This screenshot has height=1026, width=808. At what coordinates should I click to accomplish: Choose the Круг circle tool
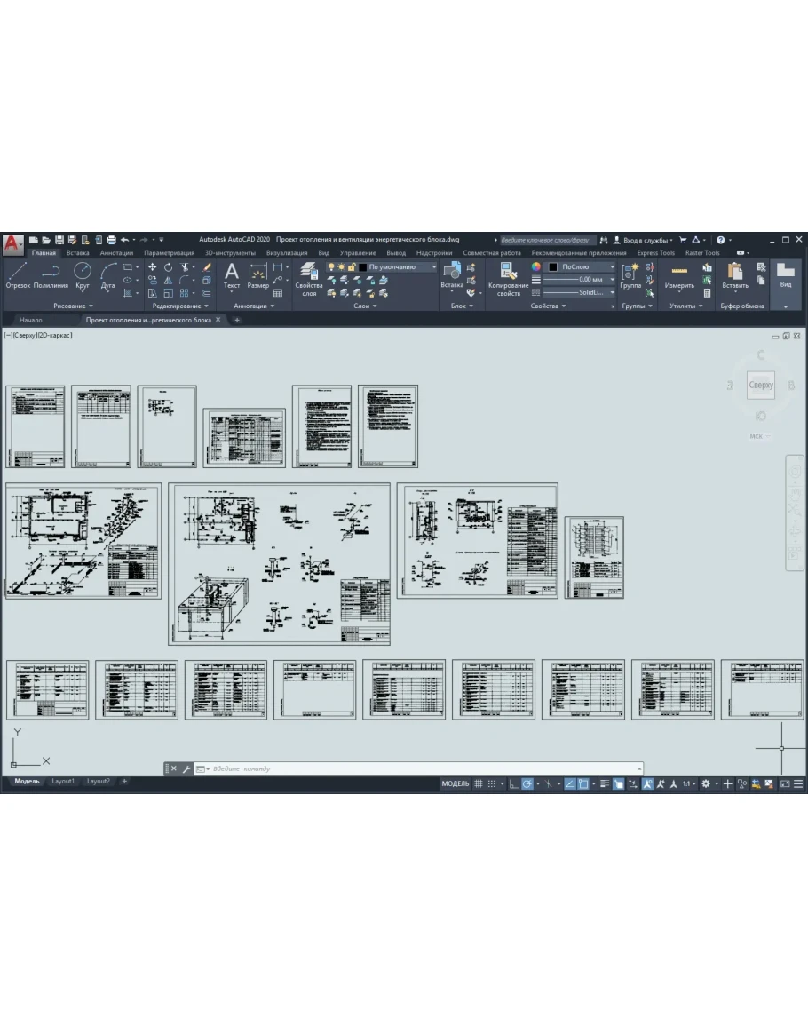[83, 274]
